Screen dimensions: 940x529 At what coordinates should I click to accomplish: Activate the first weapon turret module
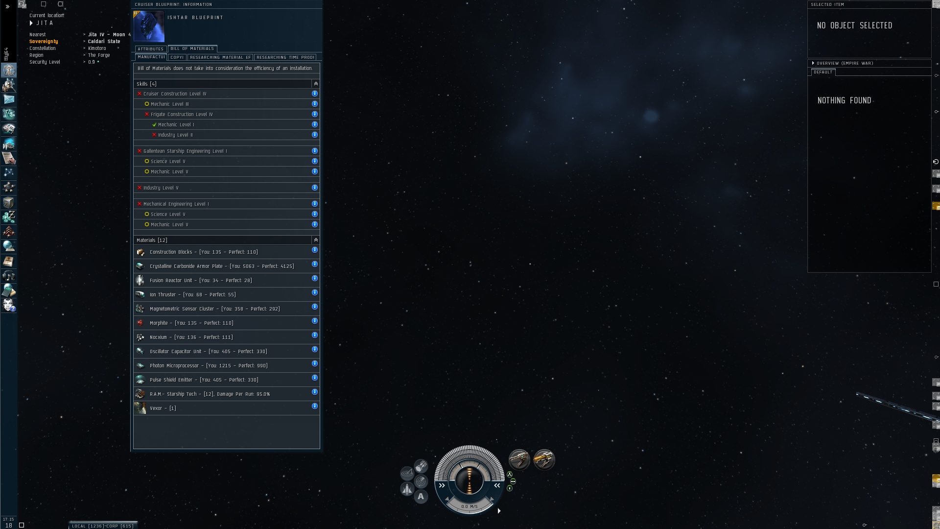tap(519, 460)
